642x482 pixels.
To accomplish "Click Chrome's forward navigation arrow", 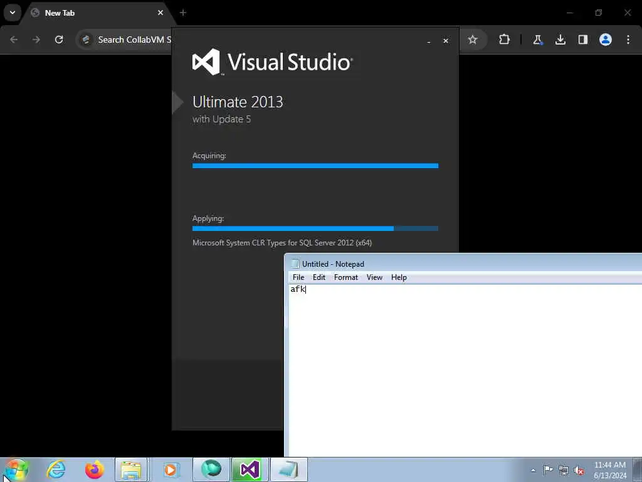I will tap(36, 40).
